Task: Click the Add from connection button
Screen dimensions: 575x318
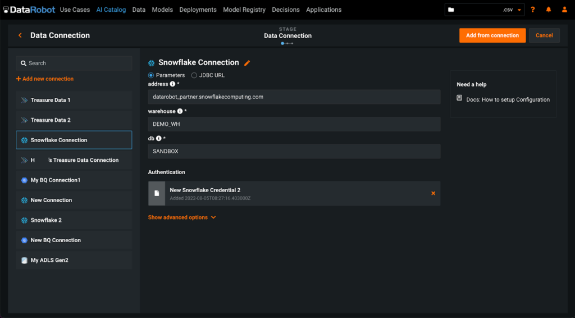Action: point(492,35)
